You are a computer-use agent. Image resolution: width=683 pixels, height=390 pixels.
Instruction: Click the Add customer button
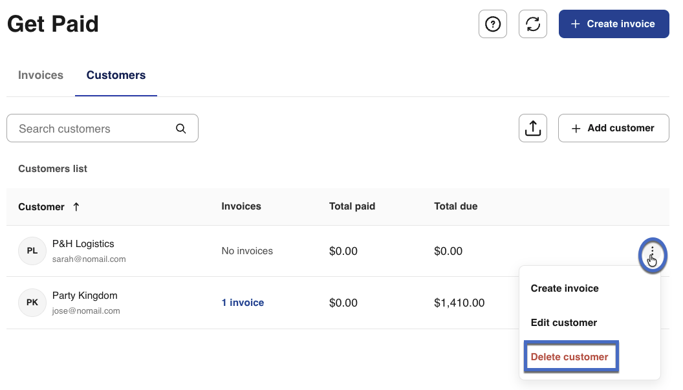tap(613, 128)
